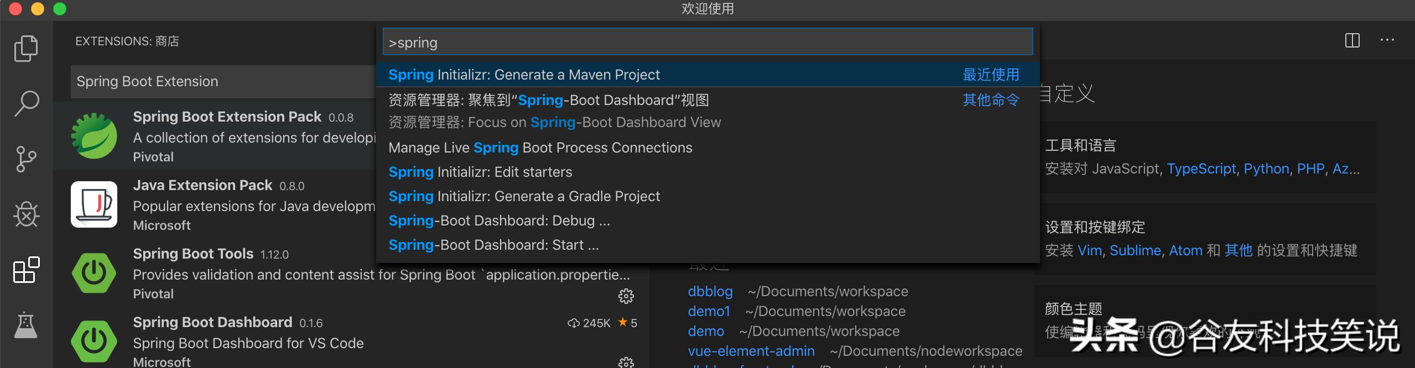Screen dimensions: 1415x368
Task: Open Spring Boot Tools extension title
Action: [x=193, y=254]
